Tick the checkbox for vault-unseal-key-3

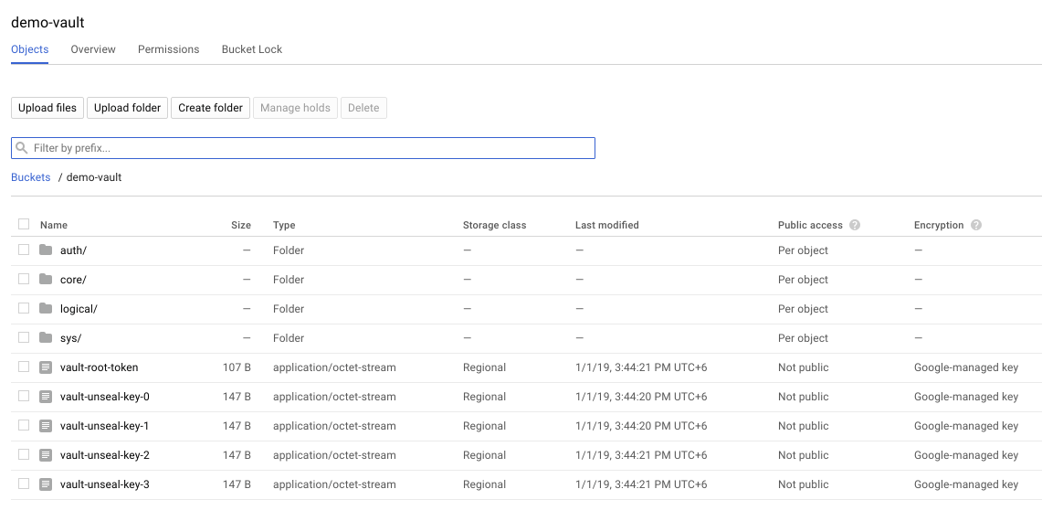[24, 484]
